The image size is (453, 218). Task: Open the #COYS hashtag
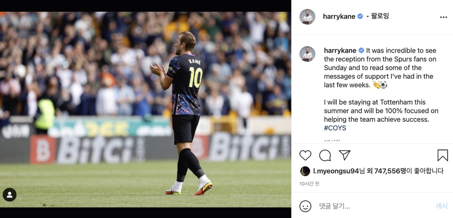pos(335,128)
